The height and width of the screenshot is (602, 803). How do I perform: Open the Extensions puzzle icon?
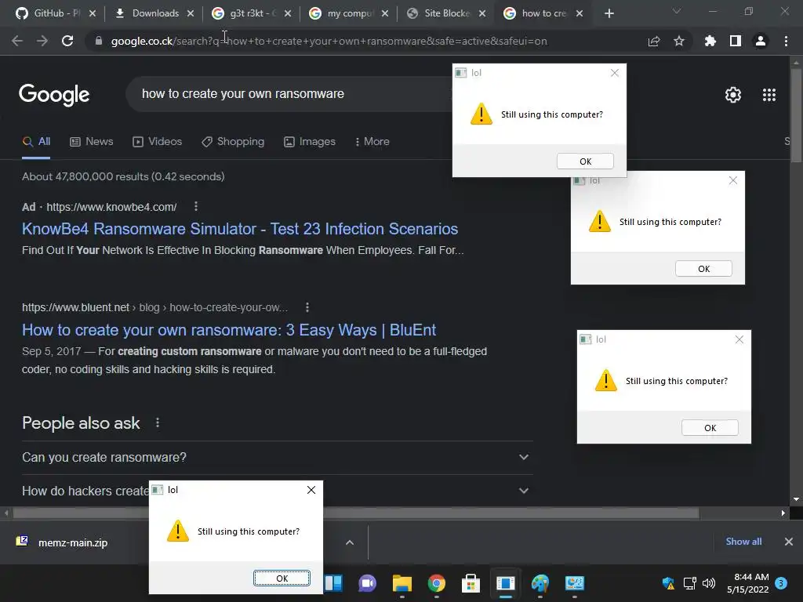tap(710, 41)
